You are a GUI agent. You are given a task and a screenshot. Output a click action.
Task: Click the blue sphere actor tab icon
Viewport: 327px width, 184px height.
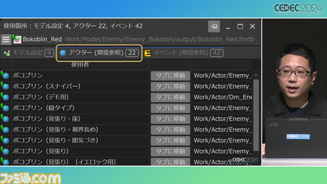(x=63, y=53)
